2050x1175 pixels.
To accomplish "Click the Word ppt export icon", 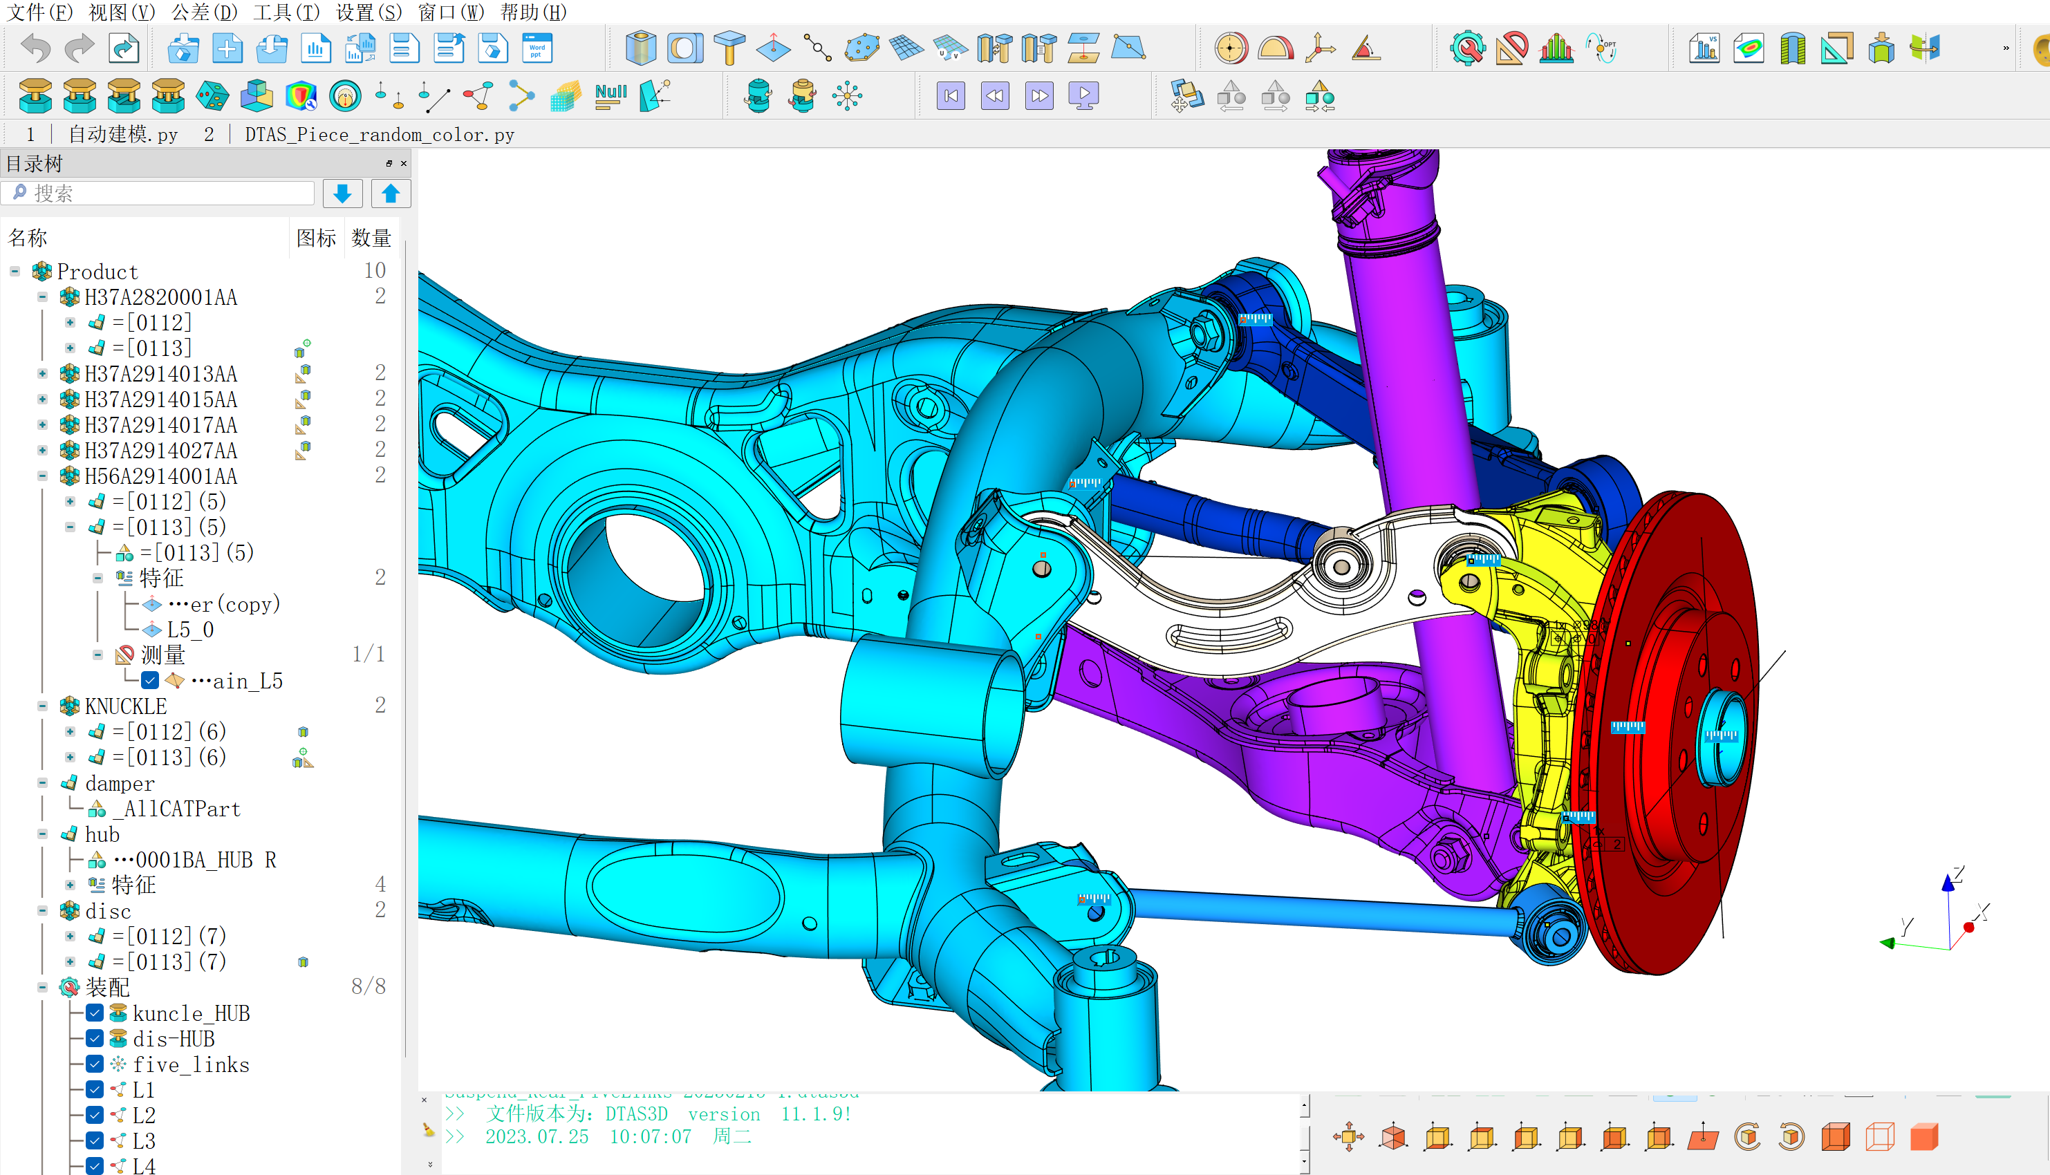I will pyautogui.click(x=537, y=48).
